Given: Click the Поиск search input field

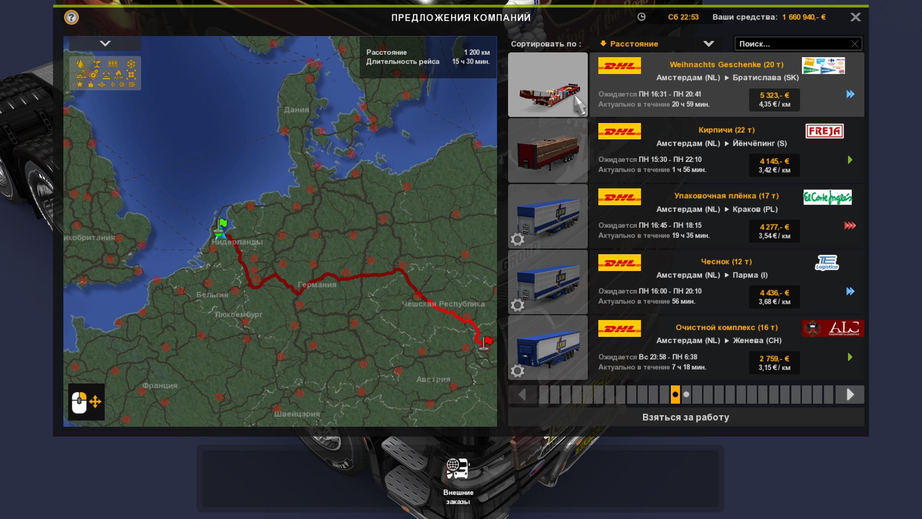Looking at the screenshot, I should pyautogui.click(x=792, y=44).
